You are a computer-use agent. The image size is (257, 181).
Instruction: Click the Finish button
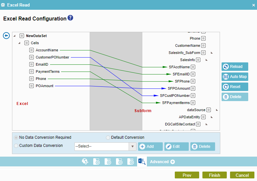pyautogui.click(x=214, y=175)
